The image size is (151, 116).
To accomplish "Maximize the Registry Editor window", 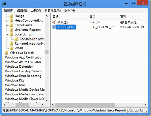I will coord(133,3).
